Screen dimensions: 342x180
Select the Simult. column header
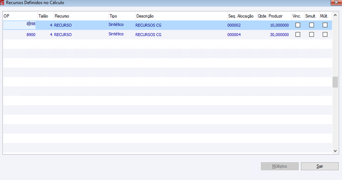click(312, 16)
